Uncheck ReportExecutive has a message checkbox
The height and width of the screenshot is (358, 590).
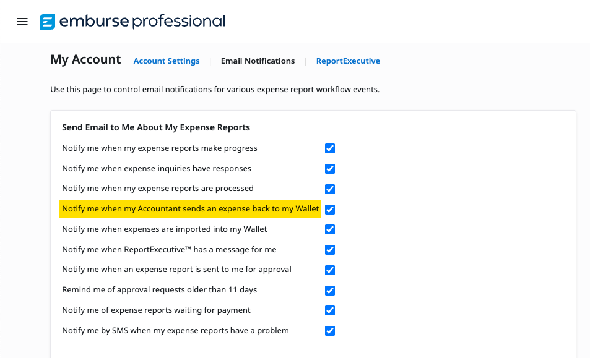point(330,250)
